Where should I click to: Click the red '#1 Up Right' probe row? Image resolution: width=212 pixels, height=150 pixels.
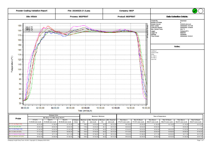(106, 124)
